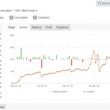This screenshot has width=110, height=110.
Task: Toggle the Growth legend marker
Action: [84, 92]
